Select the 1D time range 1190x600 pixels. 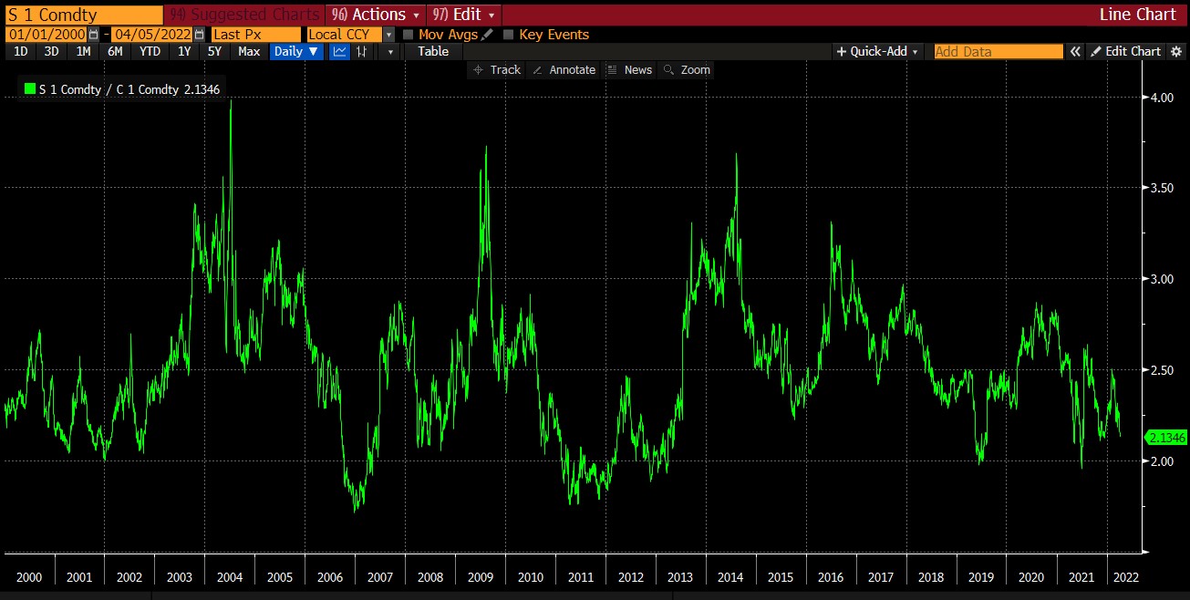point(21,52)
